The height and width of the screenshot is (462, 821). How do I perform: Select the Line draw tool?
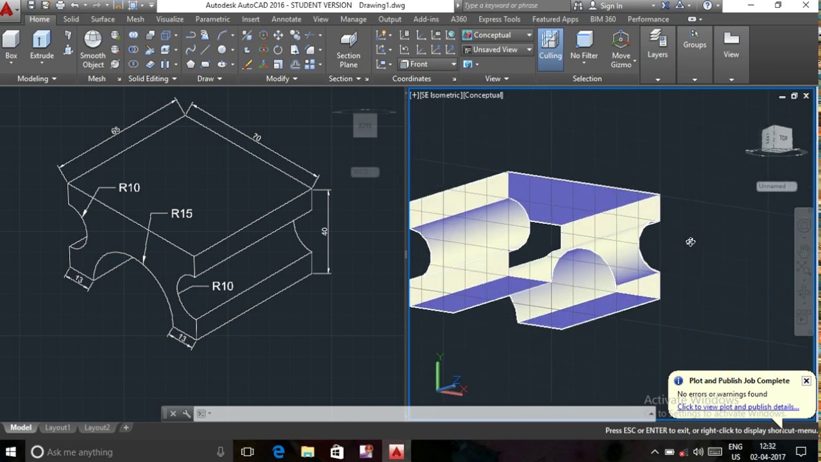click(205, 49)
